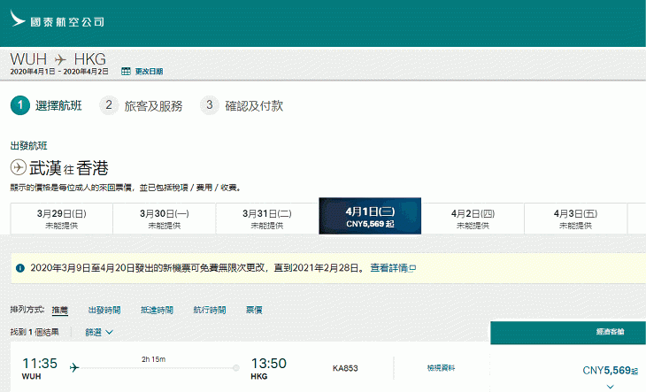Click the 找到 1 個結果 result count
Image resolution: width=646 pixels, height=392 pixels.
click(x=35, y=332)
